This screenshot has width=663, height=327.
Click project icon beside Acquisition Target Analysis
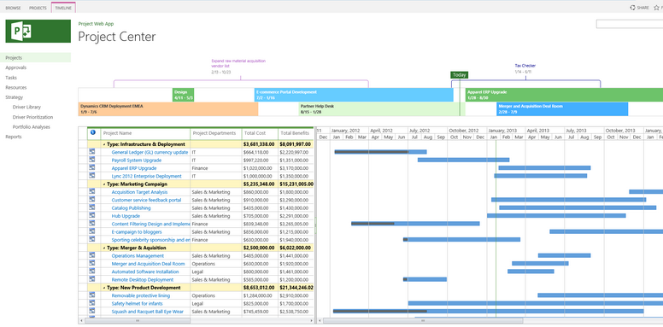click(x=92, y=191)
